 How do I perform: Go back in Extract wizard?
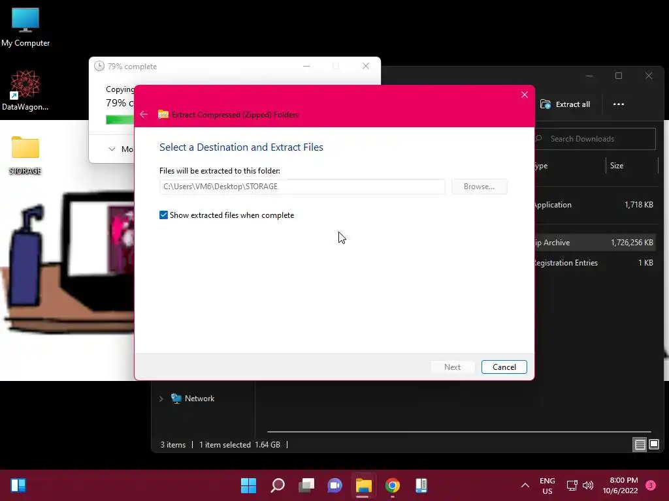pos(144,115)
